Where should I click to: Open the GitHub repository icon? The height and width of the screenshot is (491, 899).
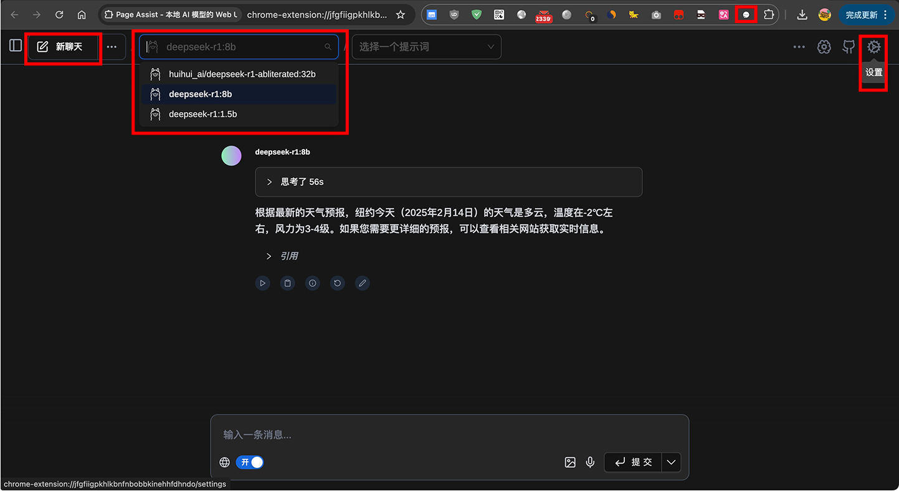[849, 47]
